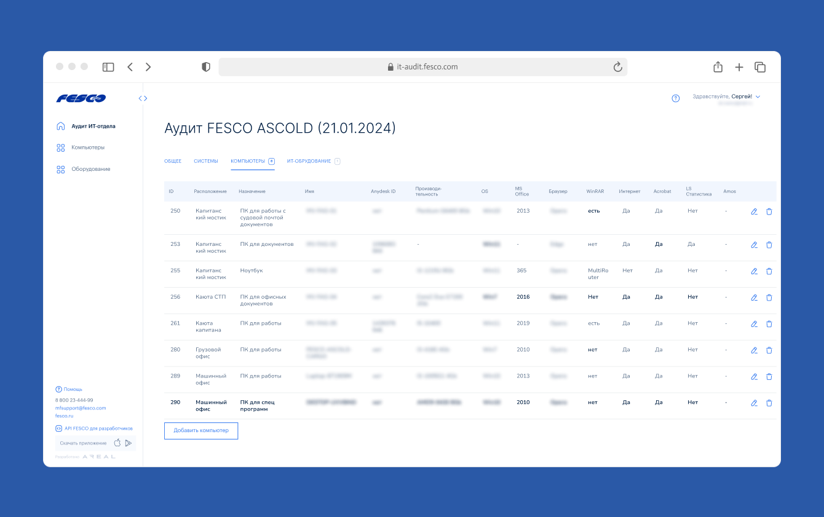
Task: Click the phone number 8 800 23-444-99
Action: (x=74, y=400)
